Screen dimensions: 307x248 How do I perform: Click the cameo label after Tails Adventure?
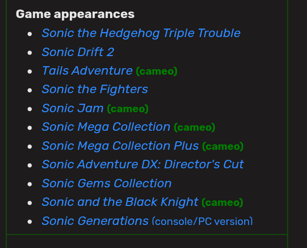coord(157,71)
